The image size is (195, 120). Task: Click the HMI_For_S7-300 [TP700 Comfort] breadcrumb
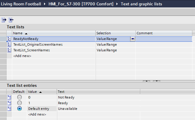click(81, 4)
